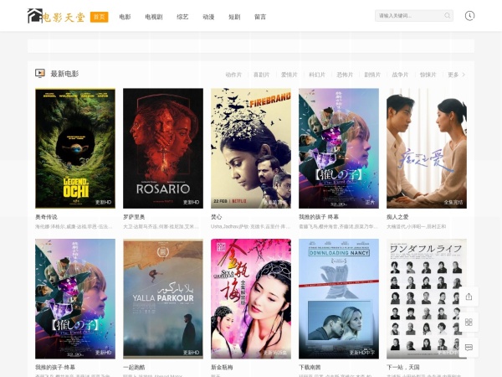Viewport: 502px width, 377px height.
Task: Click the floating message bubble icon
Action: pyautogui.click(x=469, y=348)
